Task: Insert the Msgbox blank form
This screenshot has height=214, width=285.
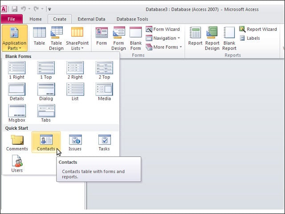Action: (x=17, y=113)
